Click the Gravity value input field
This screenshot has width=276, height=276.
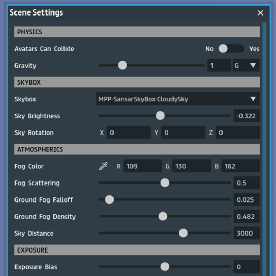219,66
